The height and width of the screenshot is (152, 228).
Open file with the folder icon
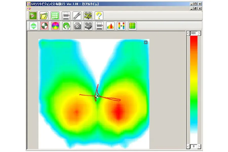(x=44, y=16)
